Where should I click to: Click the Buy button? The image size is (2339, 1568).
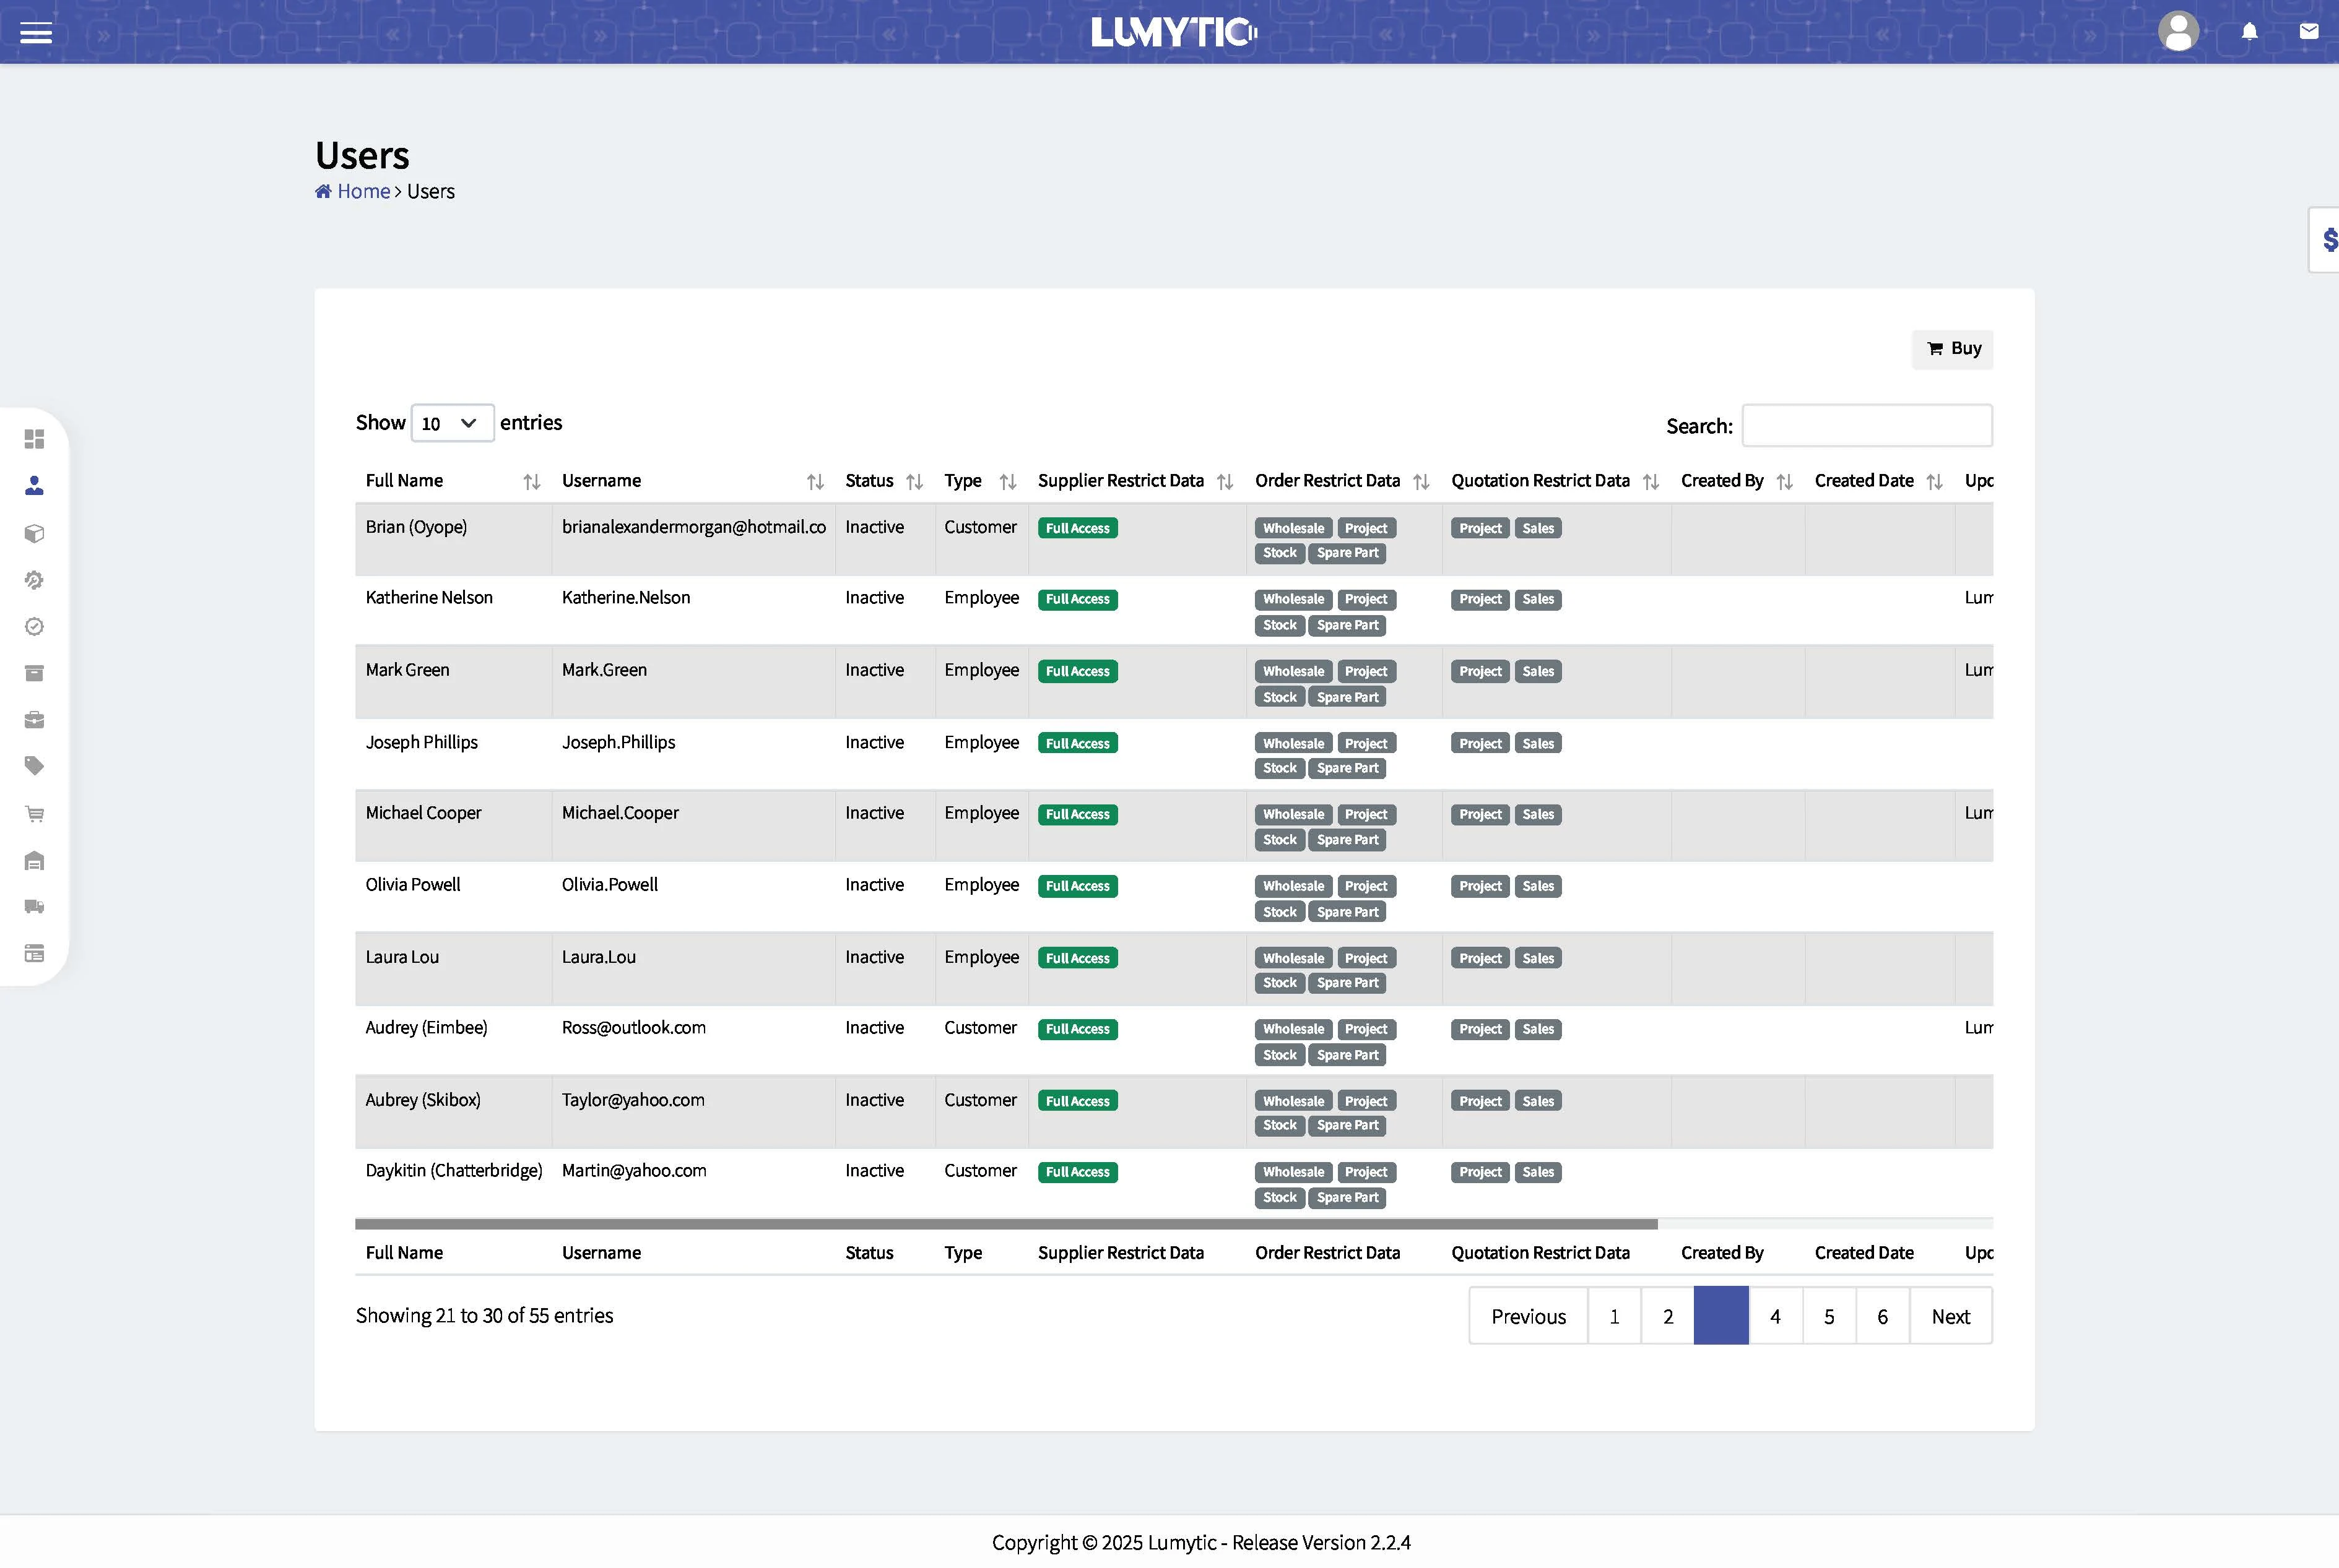1952,348
